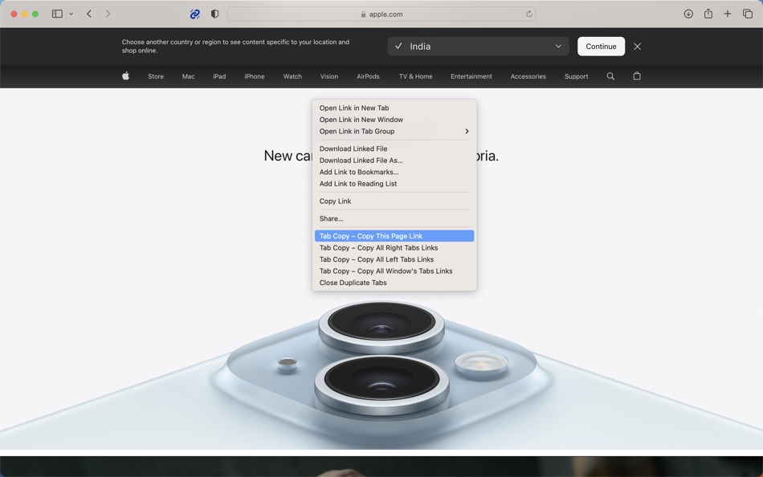763x477 pixels.
Task: Open the TV & Home navigation link
Action: [x=415, y=76]
